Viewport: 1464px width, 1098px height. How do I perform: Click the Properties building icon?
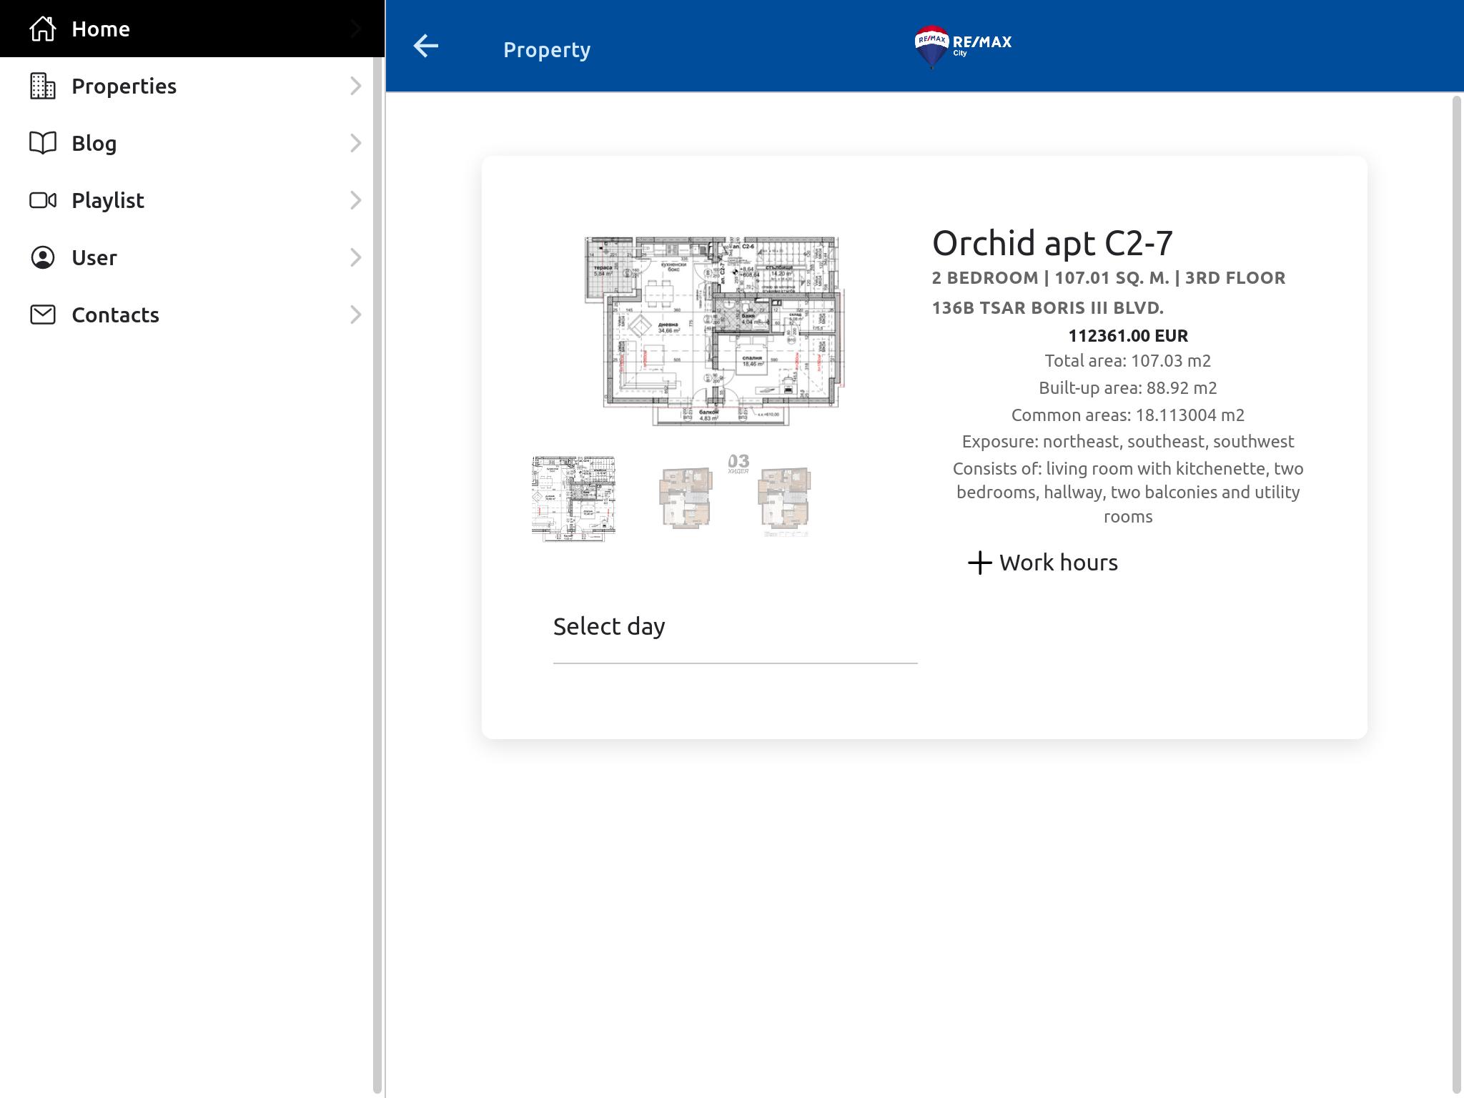(43, 86)
